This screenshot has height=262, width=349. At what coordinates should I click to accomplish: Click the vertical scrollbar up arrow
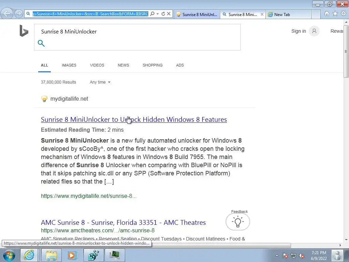346,22
